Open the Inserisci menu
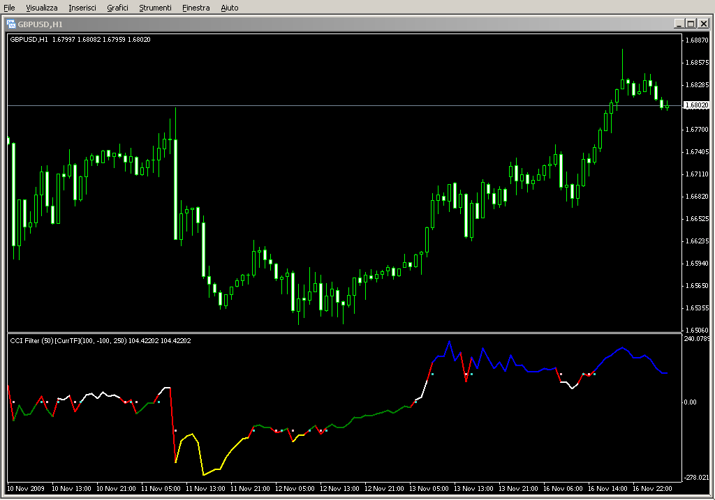The width and height of the screenshot is (715, 500). pos(82,8)
